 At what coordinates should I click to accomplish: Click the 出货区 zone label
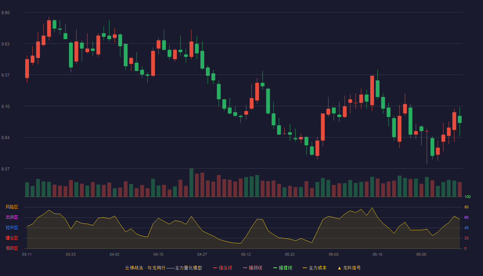pyautogui.click(x=12, y=217)
